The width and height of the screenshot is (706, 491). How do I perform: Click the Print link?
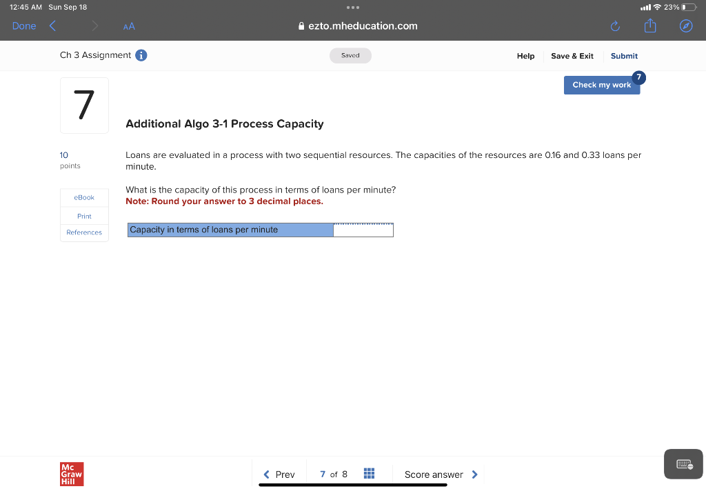pyautogui.click(x=84, y=216)
